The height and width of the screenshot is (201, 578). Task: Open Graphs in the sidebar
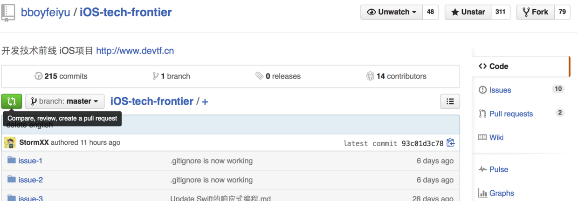click(501, 193)
